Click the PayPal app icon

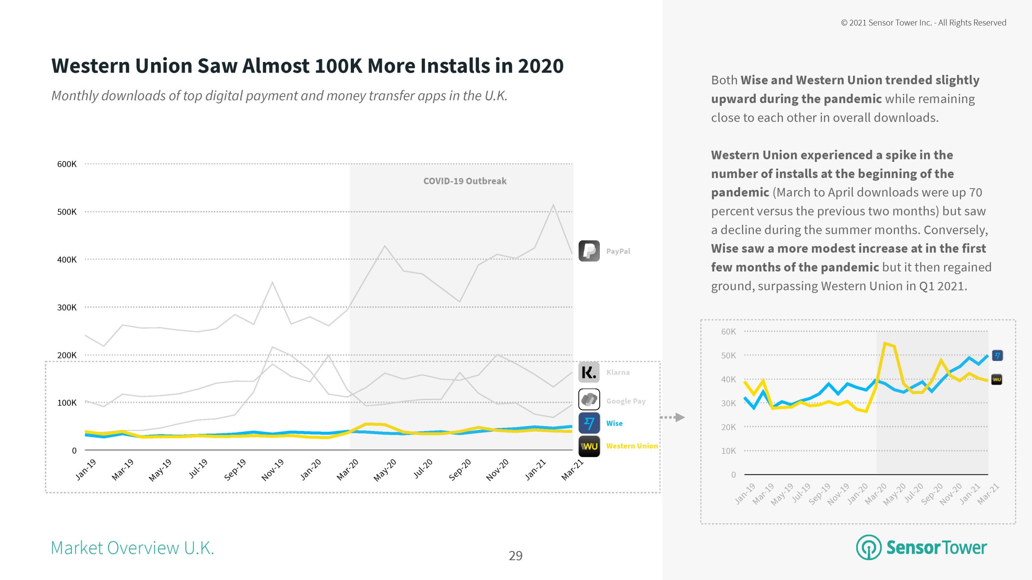589,251
